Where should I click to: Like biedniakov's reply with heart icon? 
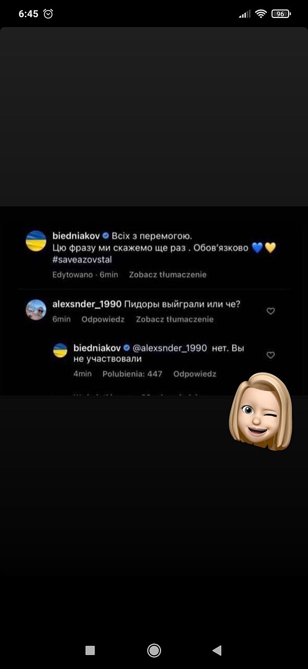[270, 355]
